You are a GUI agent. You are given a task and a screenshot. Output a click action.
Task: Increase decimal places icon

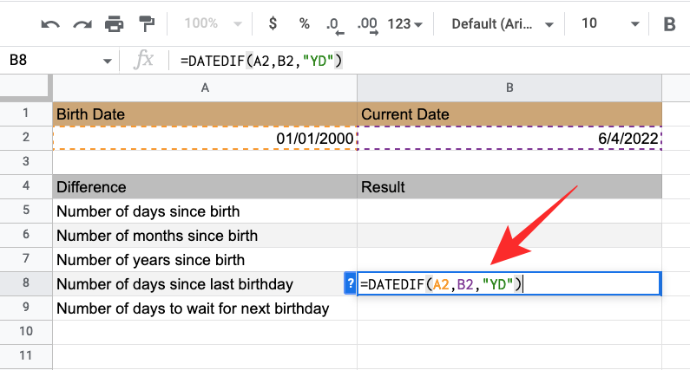[x=367, y=24]
